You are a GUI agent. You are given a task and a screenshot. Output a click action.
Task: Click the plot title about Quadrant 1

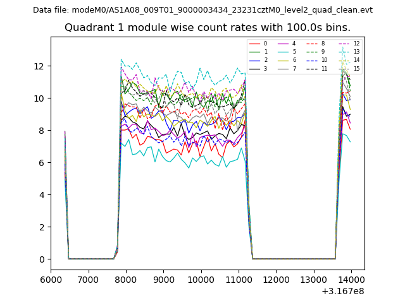207,28
